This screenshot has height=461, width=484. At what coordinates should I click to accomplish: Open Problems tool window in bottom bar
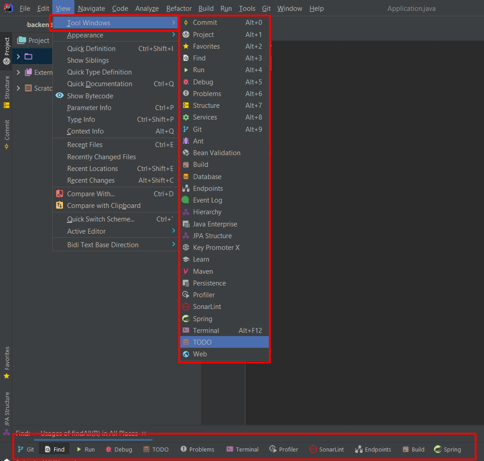[197, 449]
